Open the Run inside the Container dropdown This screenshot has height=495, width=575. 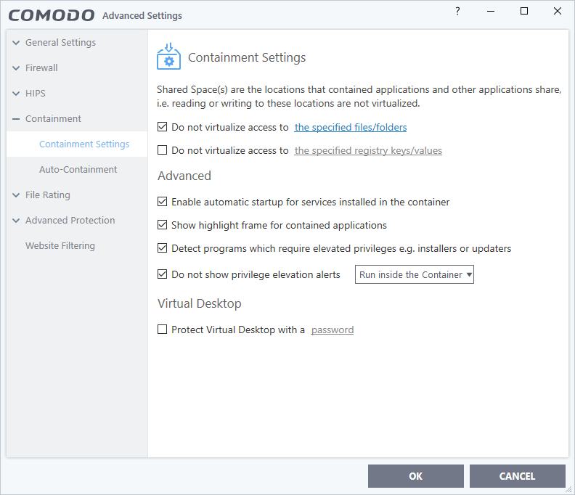coord(414,275)
